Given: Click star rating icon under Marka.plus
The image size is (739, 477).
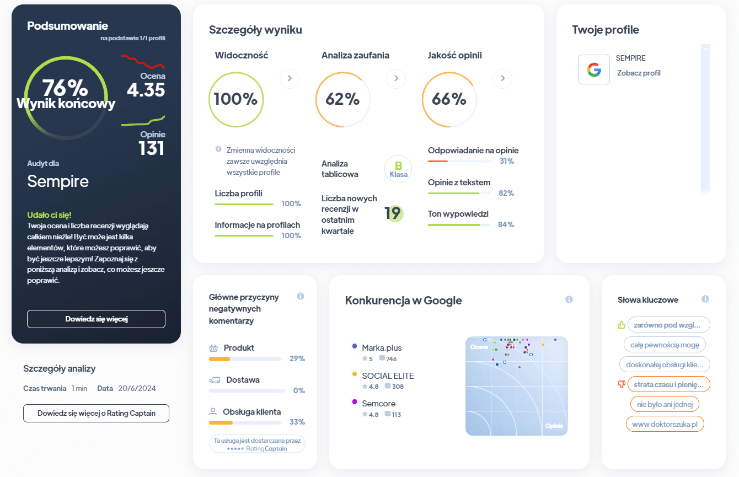Looking at the screenshot, I should tap(365, 359).
